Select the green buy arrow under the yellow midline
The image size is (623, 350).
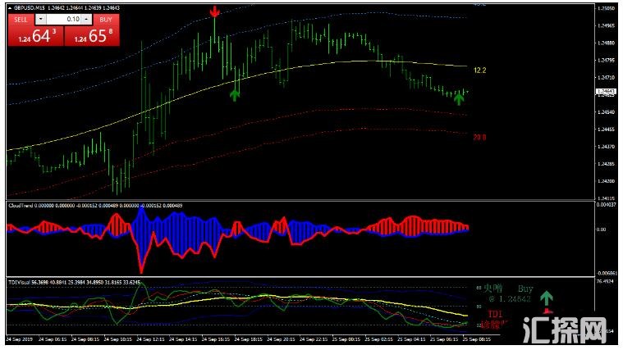coord(235,95)
